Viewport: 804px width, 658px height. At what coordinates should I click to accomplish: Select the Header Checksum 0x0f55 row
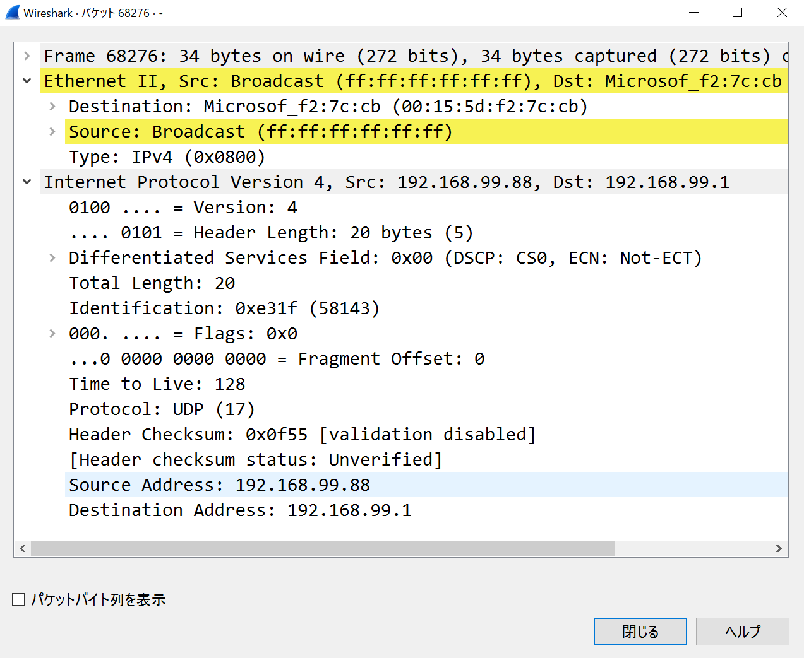[x=302, y=435]
